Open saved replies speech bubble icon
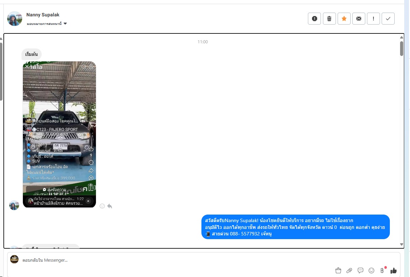This screenshot has height=277, width=410. pyautogui.click(x=360, y=271)
